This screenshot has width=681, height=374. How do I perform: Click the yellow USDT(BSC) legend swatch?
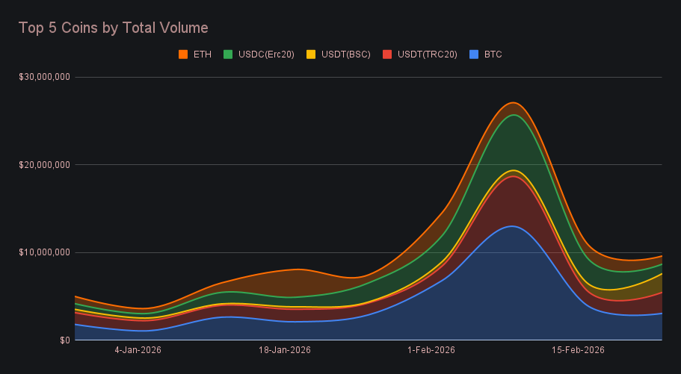click(x=311, y=54)
